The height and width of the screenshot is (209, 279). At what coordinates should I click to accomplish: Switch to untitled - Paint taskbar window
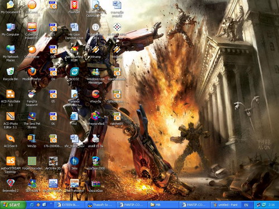click(226, 205)
